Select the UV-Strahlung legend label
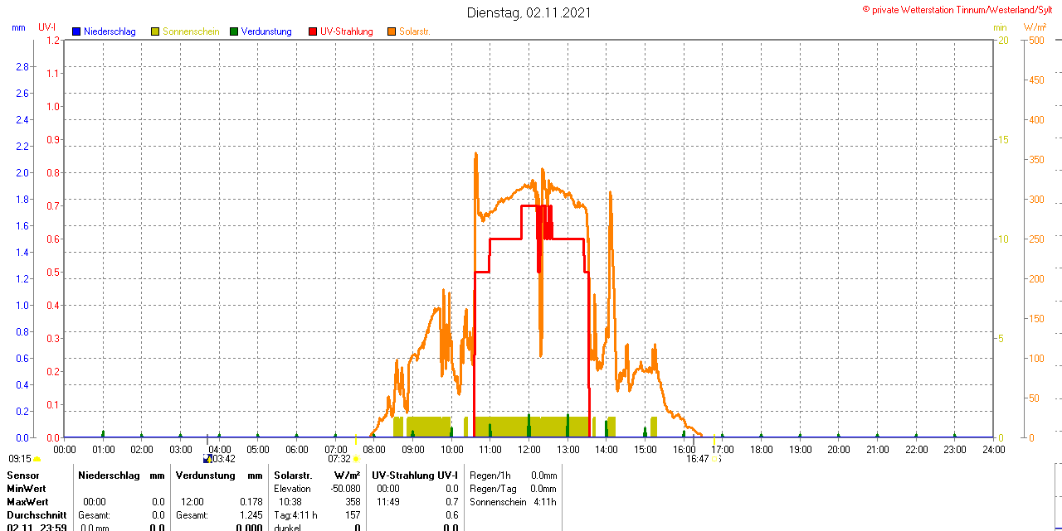1062x531 pixels. click(347, 31)
